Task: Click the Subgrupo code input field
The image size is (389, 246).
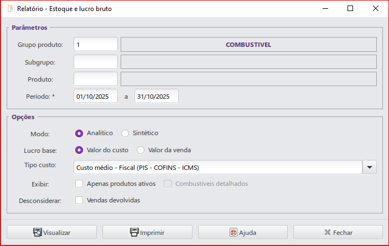Action: (95, 62)
